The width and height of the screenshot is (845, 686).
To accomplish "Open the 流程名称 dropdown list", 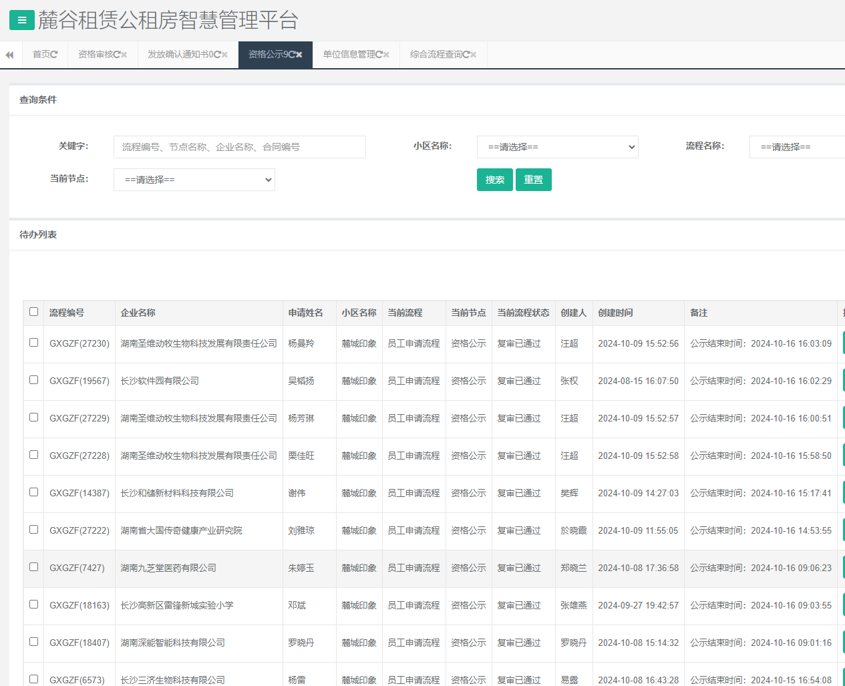I will click(x=796, y=147).
